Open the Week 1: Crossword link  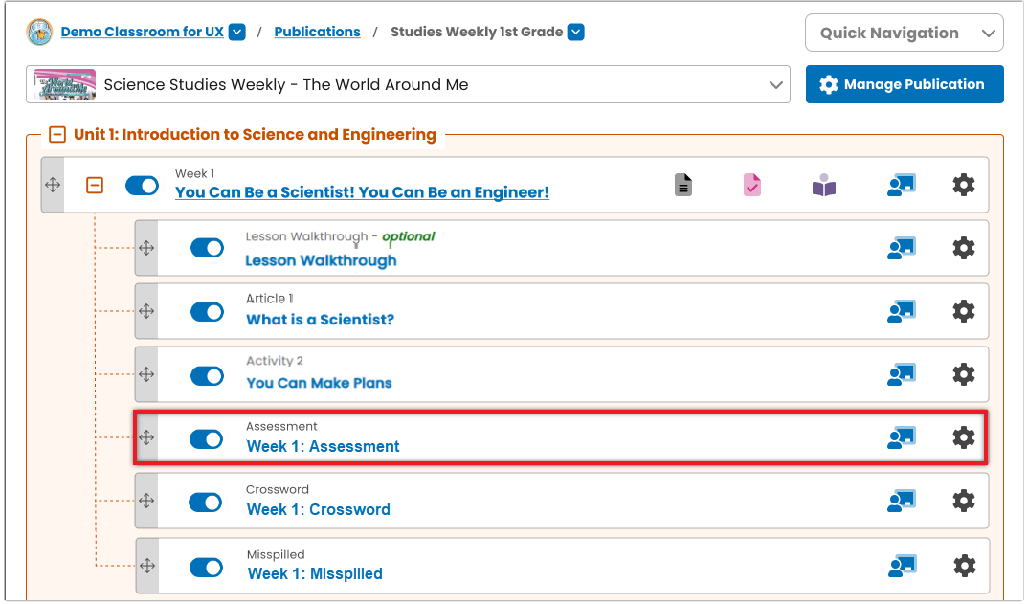(318, 509)
